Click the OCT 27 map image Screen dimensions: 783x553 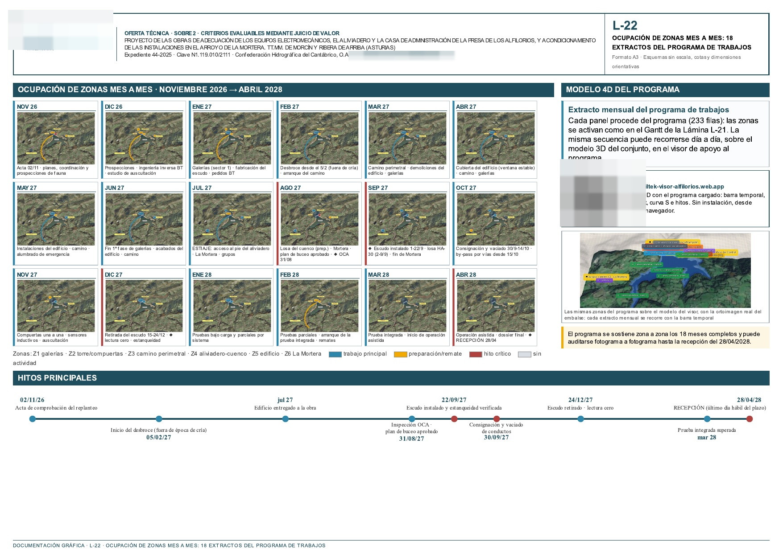[495, 219]
